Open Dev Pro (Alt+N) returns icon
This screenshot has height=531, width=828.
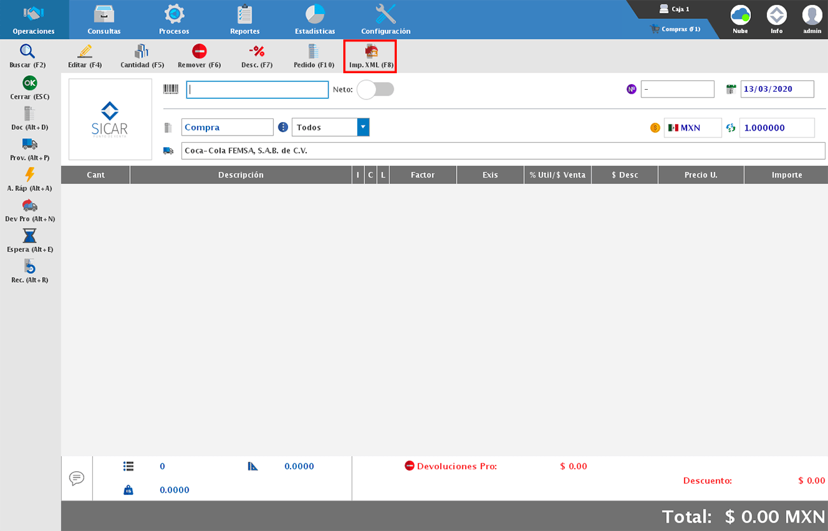(x=29, y=206)
